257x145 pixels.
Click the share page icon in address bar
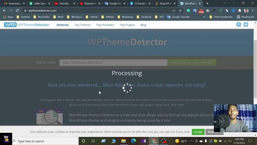174,10
